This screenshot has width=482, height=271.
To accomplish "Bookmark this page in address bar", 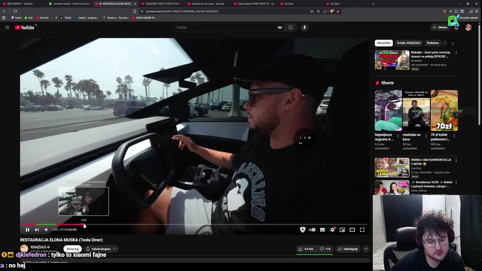I will [x=134, y=11].
